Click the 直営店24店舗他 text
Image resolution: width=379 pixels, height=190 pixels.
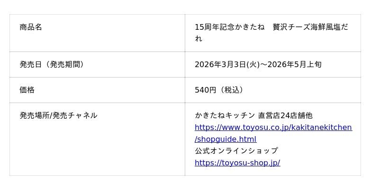click(285, 115)
